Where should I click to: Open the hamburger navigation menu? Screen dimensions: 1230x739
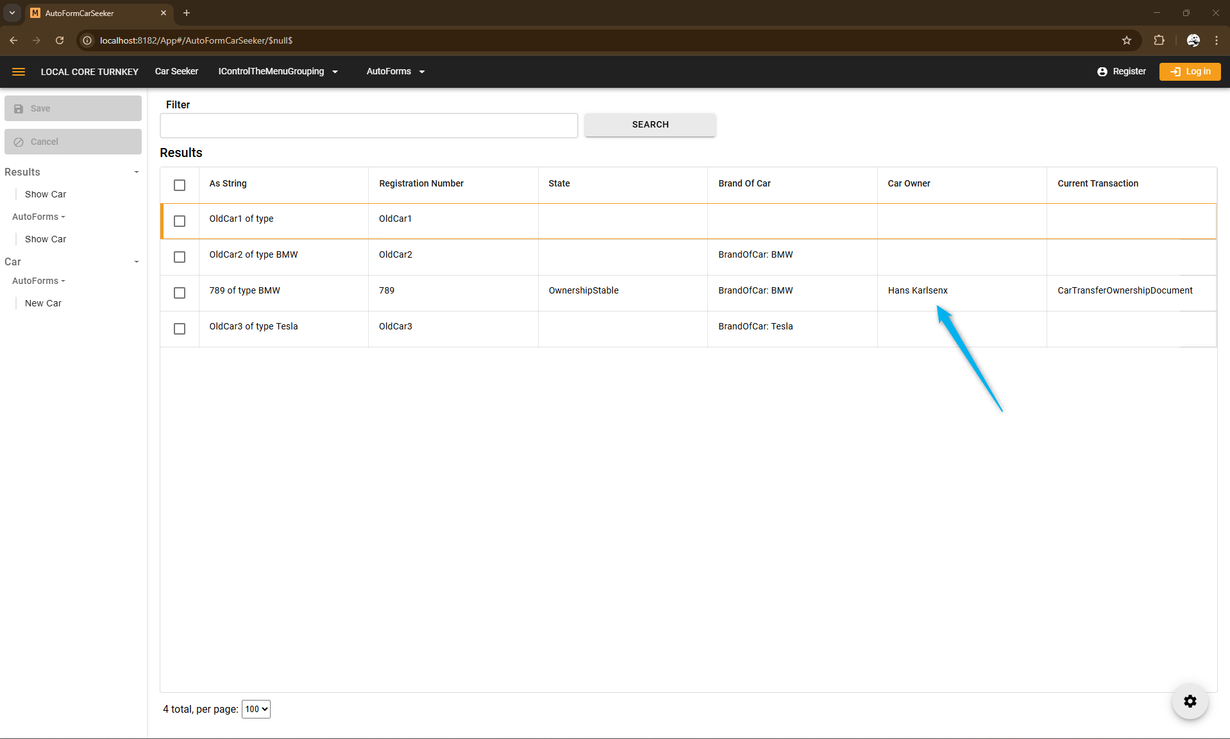(x=19, y=72)
